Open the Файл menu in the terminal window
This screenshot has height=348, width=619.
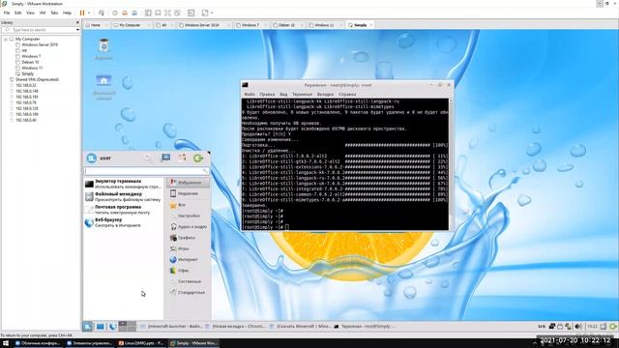pyautogui.click(x=250, y=95)
